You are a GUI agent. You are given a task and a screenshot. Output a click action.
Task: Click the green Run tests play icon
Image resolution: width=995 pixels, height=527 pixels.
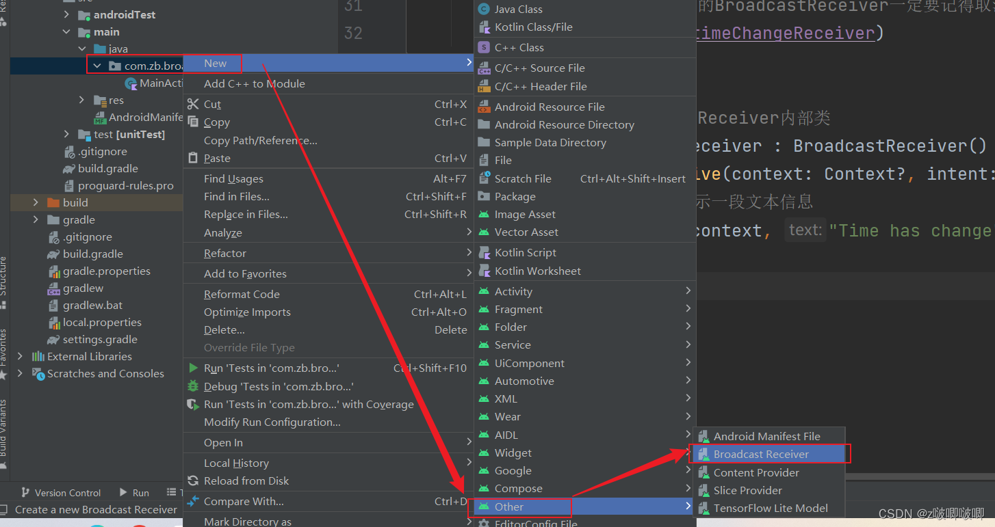click(x=193, y=368)
